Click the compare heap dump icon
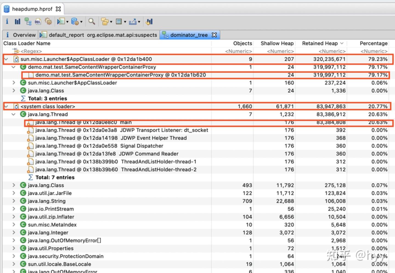The height and width of the screenshot is (273, 395). 149,22
